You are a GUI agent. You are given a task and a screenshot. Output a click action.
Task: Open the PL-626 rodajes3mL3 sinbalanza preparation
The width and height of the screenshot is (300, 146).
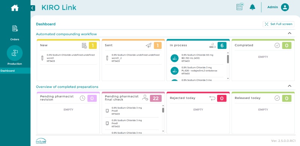tap(196, 71)
